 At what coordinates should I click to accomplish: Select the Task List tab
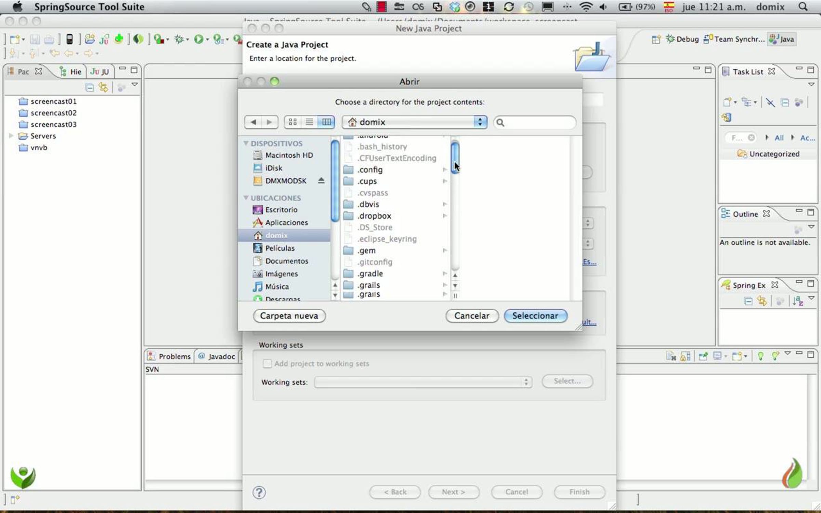(748, 71)
